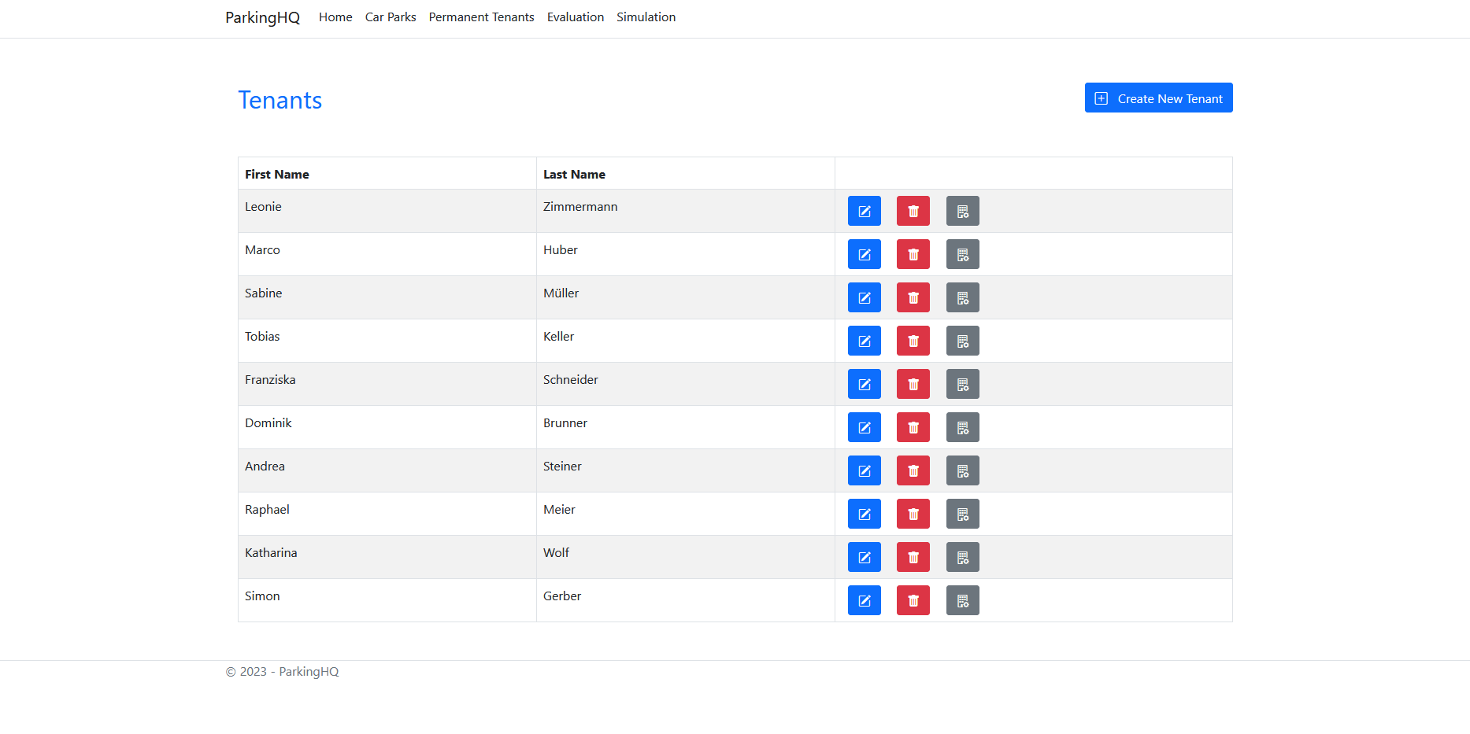Open Permanent Tenants navigation link

pyautogui.click(x=481, y=17)
